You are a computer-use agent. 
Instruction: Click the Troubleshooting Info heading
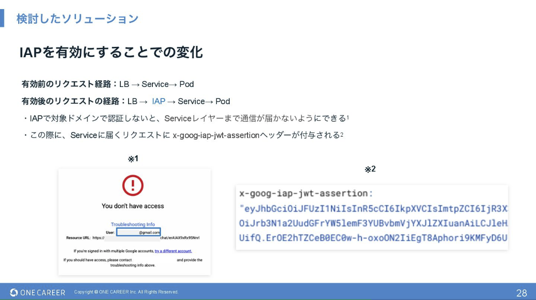(x=133, y=225)
